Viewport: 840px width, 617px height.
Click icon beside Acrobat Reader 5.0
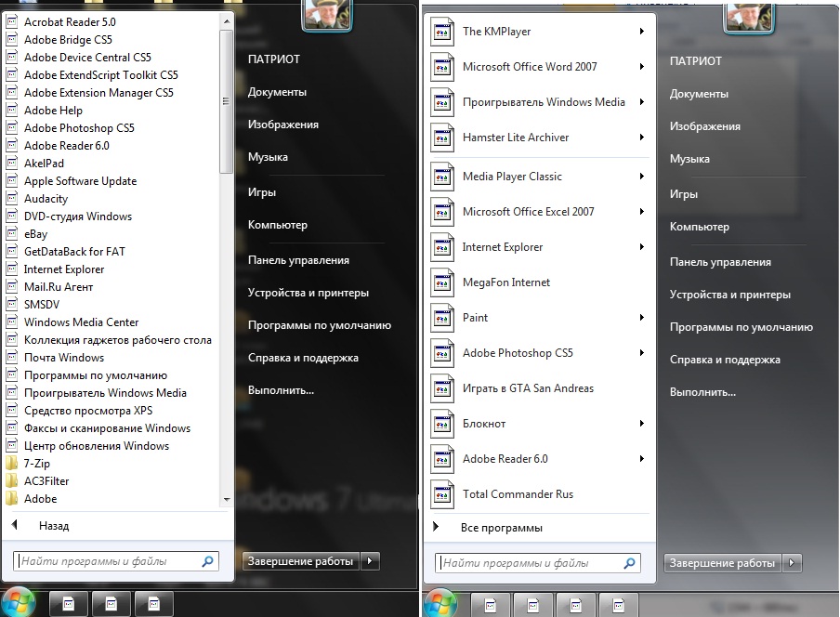pos(12,22)
